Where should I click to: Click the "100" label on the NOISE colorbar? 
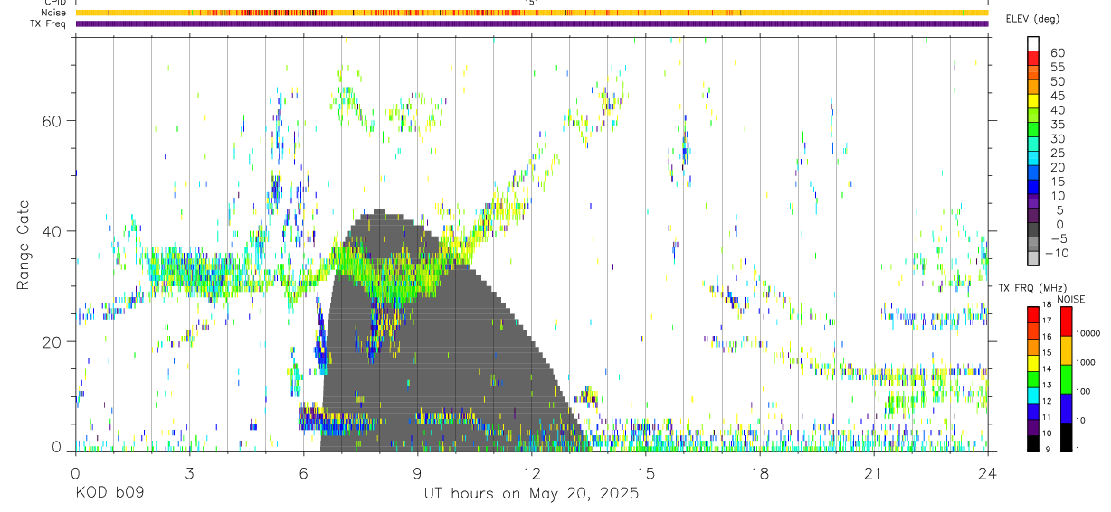1082,391
